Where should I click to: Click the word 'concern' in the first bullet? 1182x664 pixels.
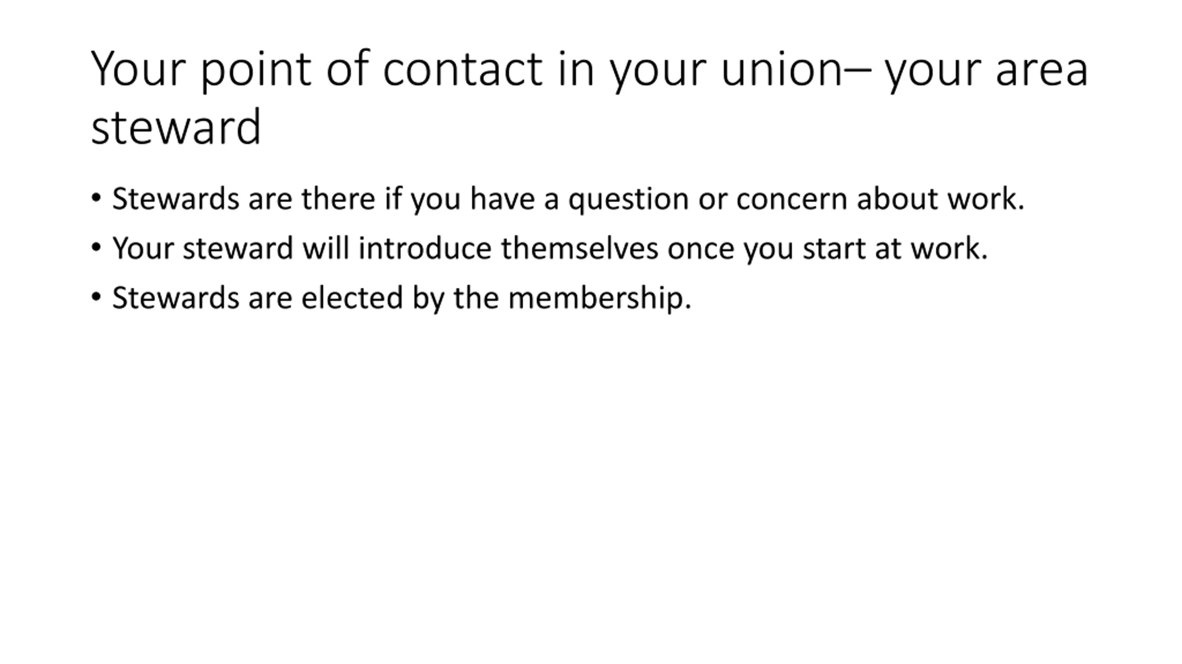(792, 199)
